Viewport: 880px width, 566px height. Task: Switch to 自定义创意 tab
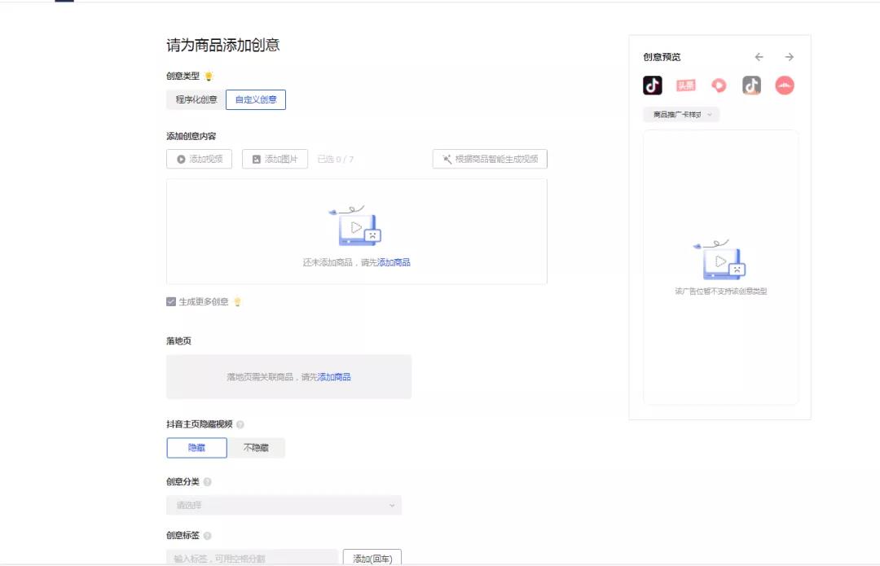point(256,100)
